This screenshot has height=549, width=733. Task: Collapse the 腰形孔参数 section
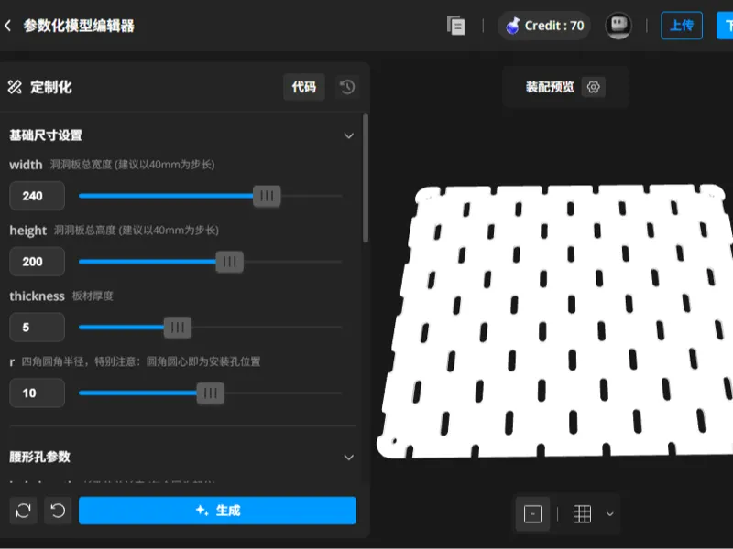coord(349,457)
